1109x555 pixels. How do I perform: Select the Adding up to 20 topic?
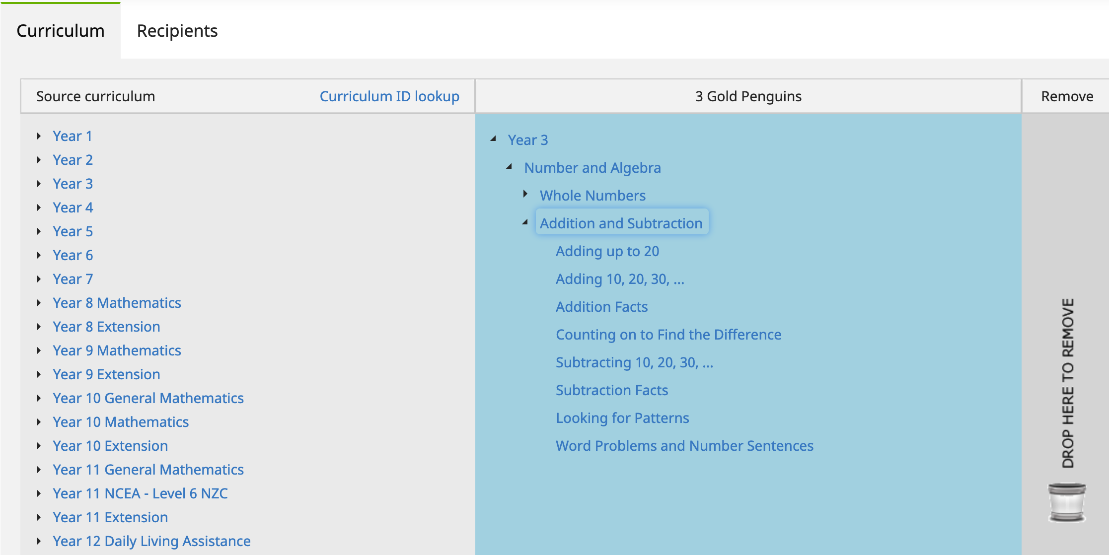[x=607, y=251]
